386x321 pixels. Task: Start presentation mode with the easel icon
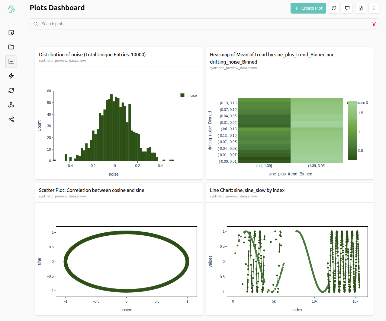347,8
